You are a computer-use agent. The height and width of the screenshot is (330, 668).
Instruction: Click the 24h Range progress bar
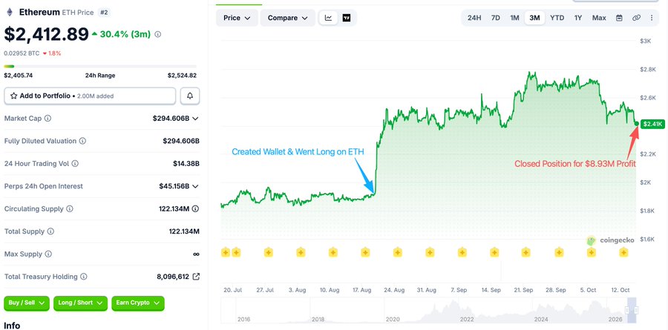[100, 66]
